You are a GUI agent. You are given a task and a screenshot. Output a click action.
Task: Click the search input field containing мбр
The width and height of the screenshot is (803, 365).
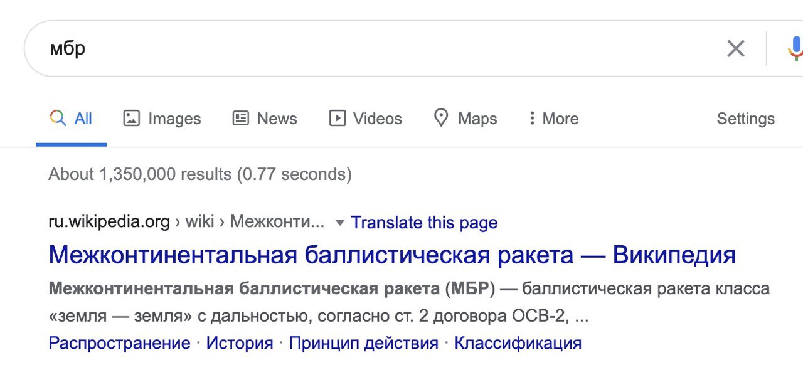(376, 48)
